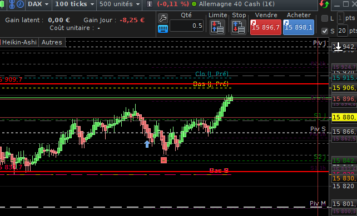This screenshot has height=216, width=357.
Task: Click the red-green refresh arrows icon
Action: click(324, 4)
